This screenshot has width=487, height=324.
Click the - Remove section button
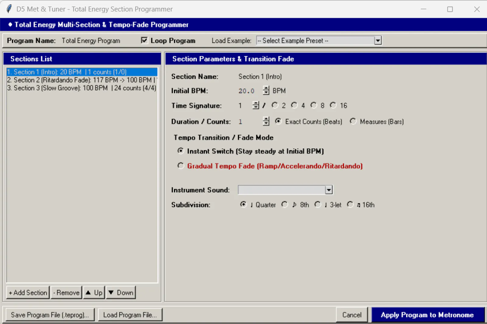[x=66, y=293]
